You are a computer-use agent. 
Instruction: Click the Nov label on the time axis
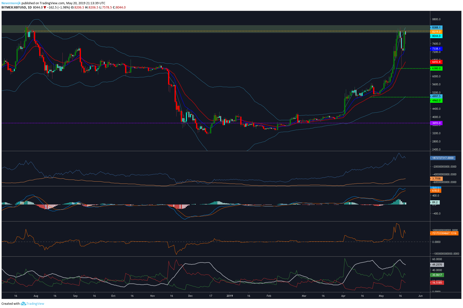pos(152,296)
